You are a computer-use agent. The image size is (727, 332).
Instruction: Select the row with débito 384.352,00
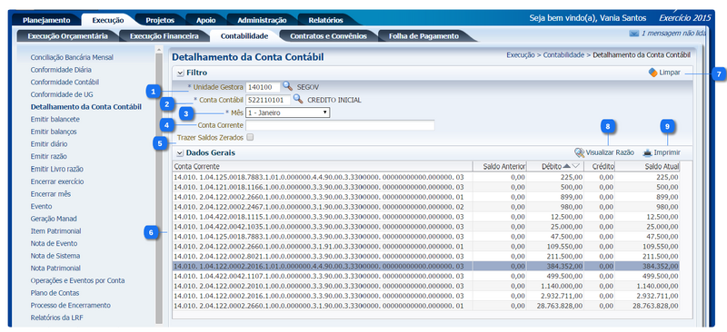426,267
